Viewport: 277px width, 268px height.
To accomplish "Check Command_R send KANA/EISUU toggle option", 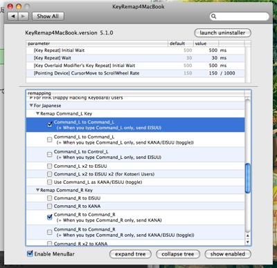I will point(50,232).
